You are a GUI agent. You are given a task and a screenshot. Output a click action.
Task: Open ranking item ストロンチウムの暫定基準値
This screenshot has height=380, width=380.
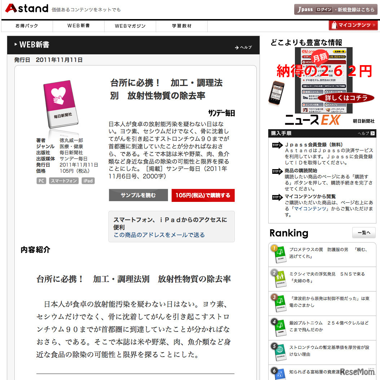pyautogui.click(x=329, y=351)
